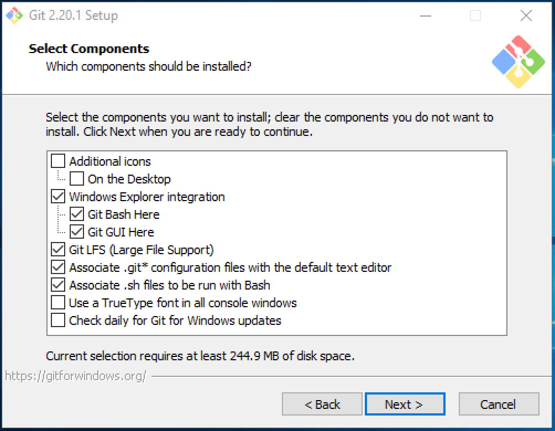Disable Windows Explorer integration
The width and height of the screenshot is (555, 431).
(x=58, y=196)
